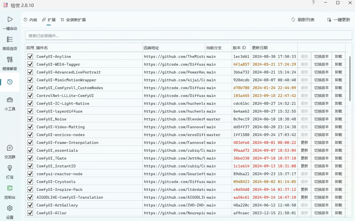Viewport: 355px width, 221px height.
Task: Click the 更新日期 column header
Action: click(x=274, y=48)
